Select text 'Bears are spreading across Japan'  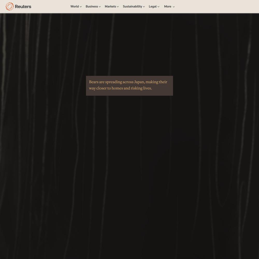point(117,82)
